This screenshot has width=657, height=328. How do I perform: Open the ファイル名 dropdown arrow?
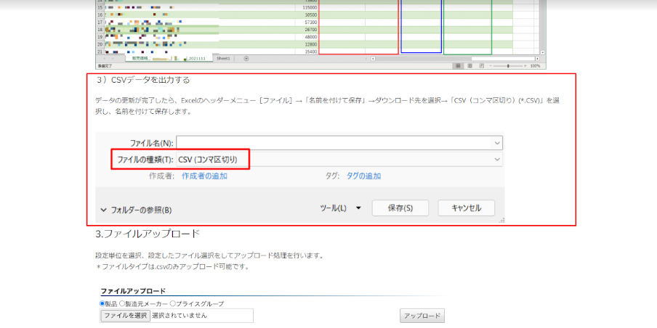coord(497,144)
